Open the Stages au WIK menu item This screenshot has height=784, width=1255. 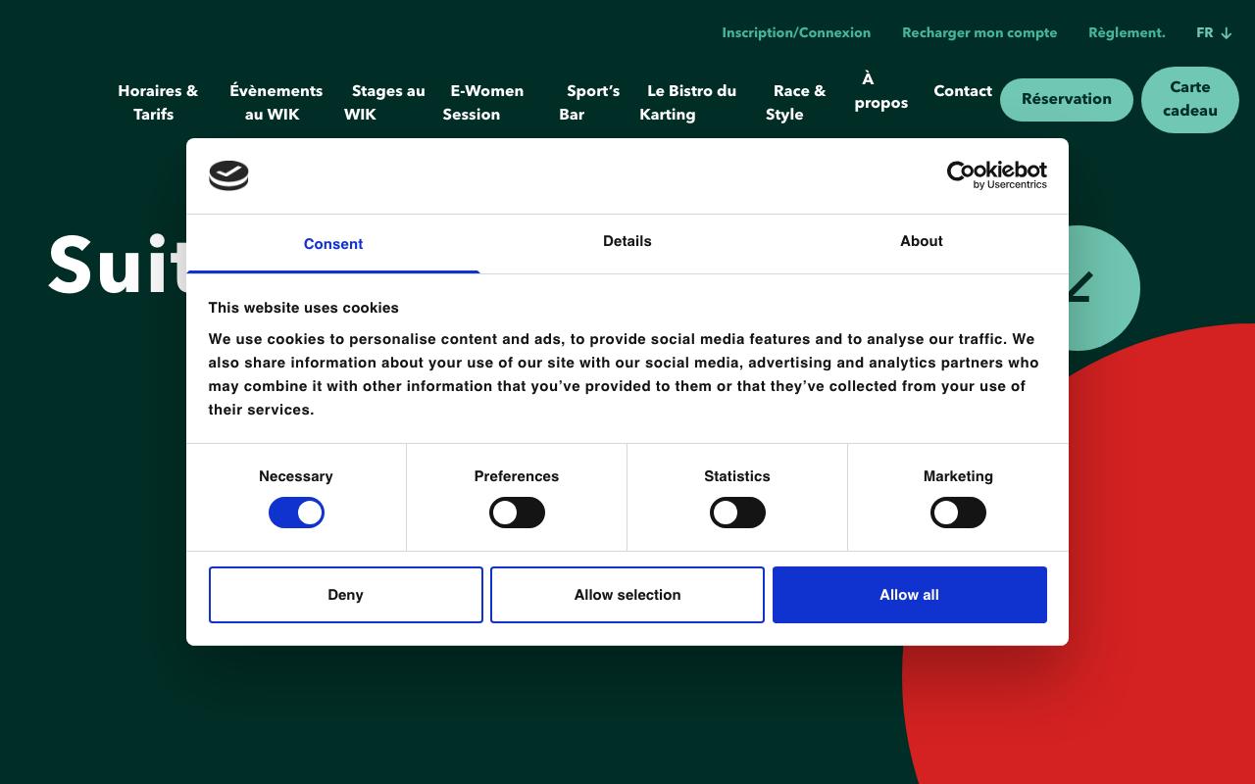click(384, 102)
